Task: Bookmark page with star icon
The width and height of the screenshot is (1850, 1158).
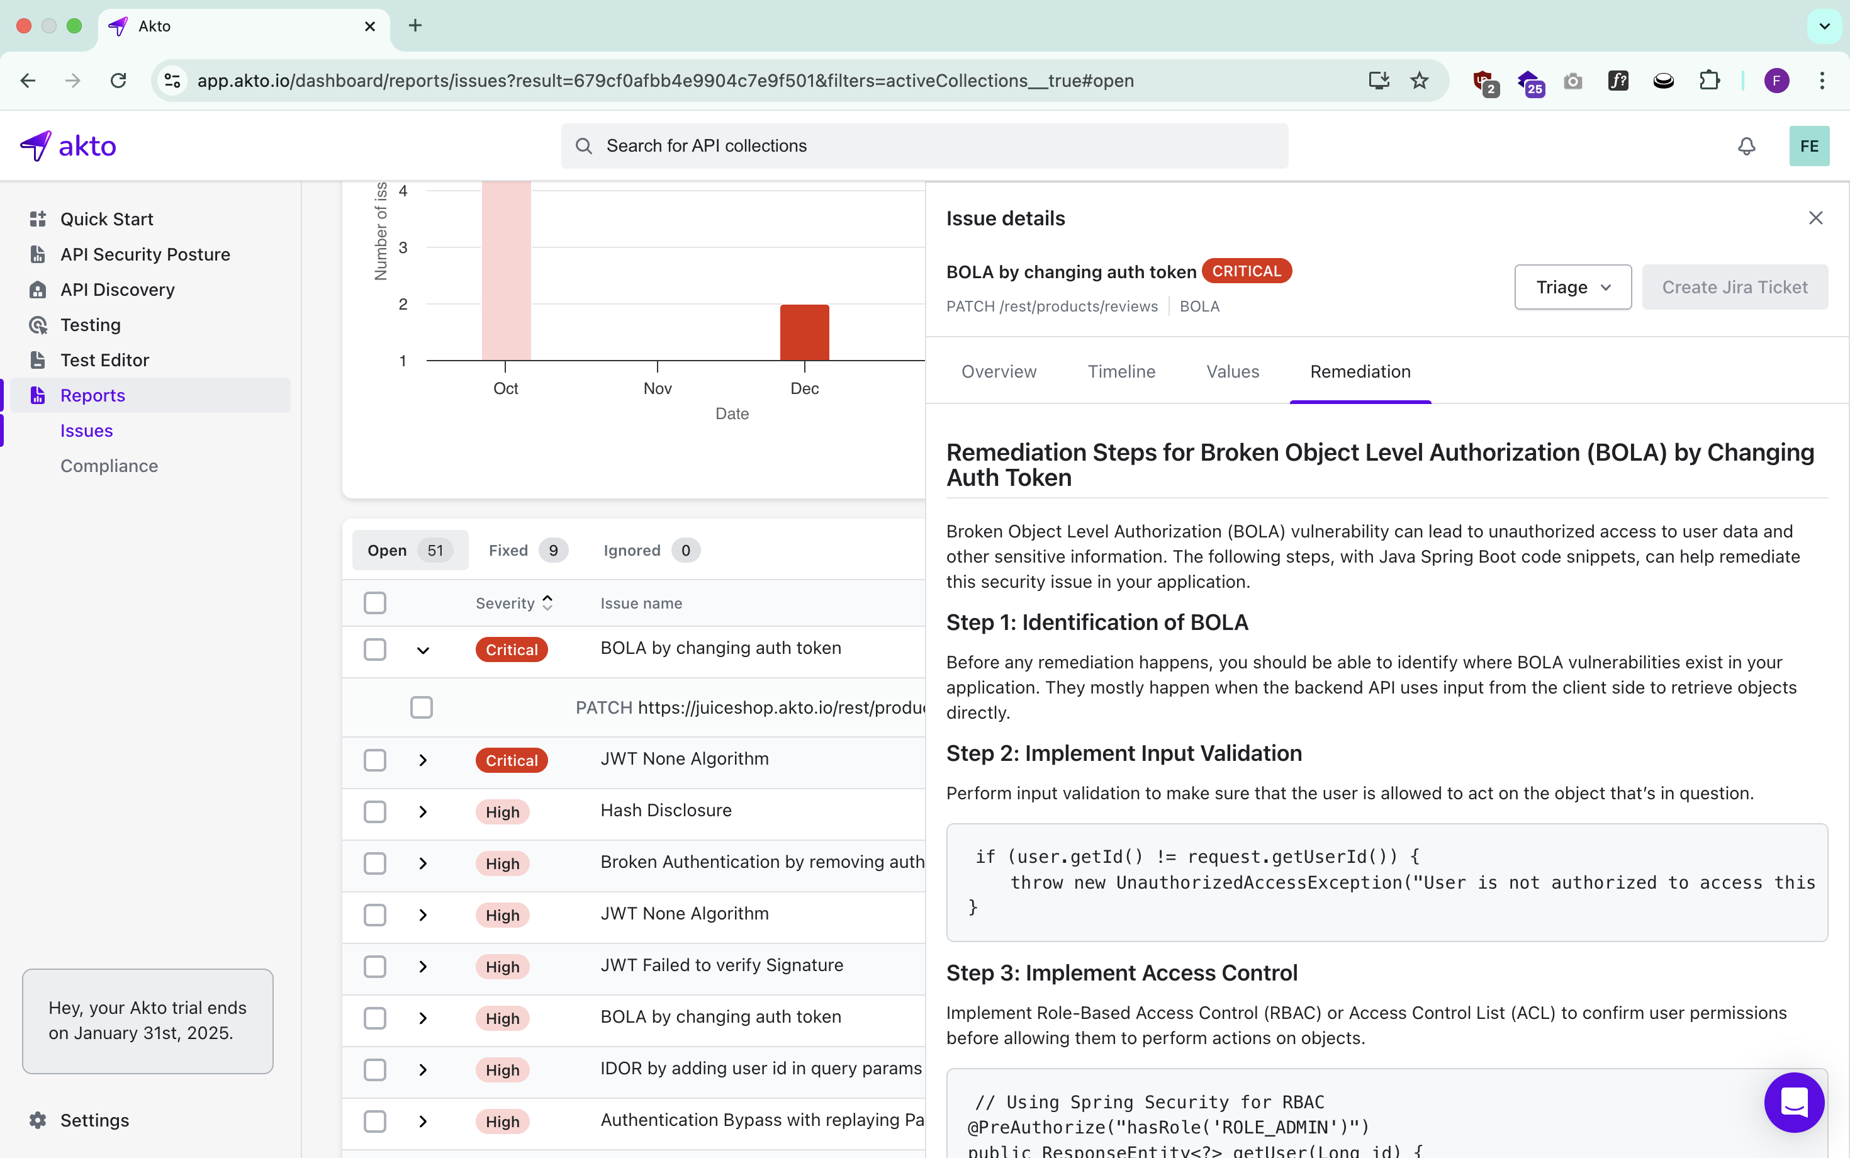Action: click(x=1419, y=81)
